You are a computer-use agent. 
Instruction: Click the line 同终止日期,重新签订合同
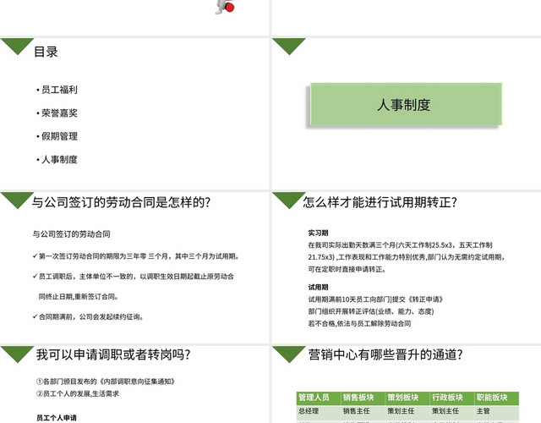point(79,297)
